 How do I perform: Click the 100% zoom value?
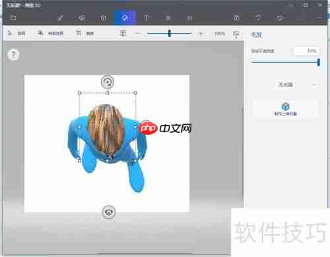[220, 34]
